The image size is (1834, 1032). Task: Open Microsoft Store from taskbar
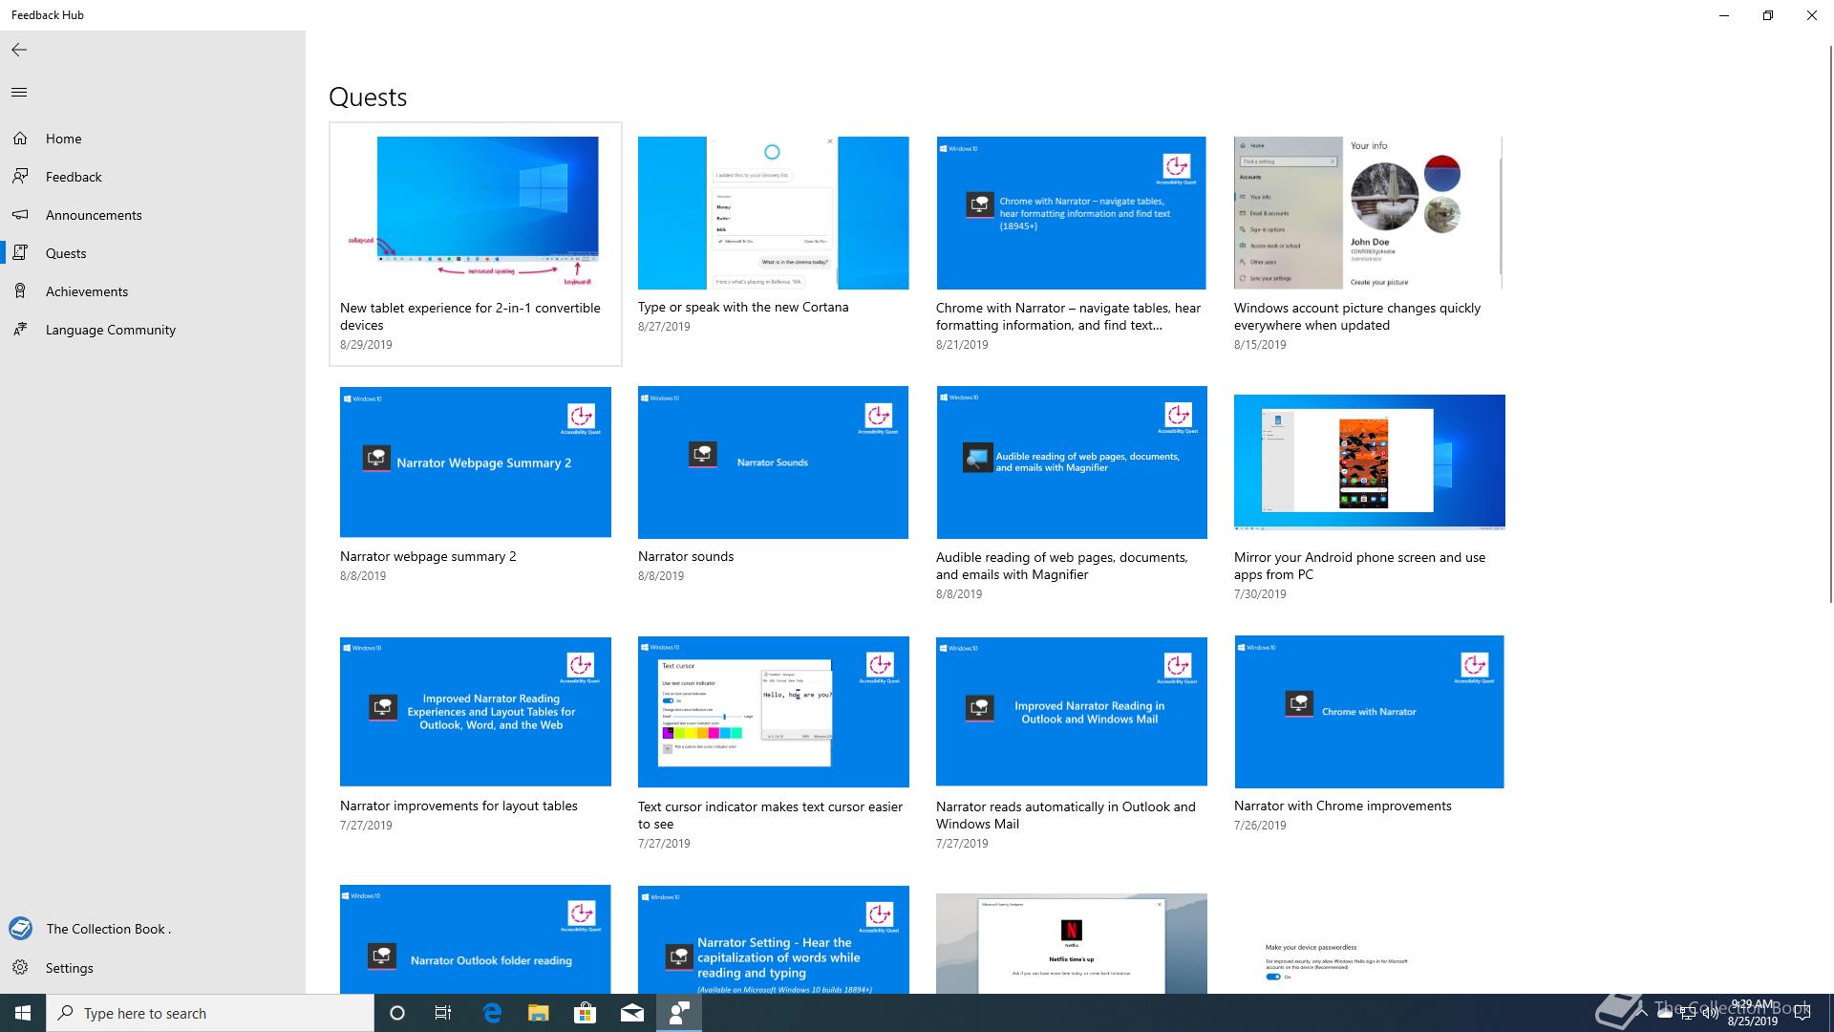585,1013
